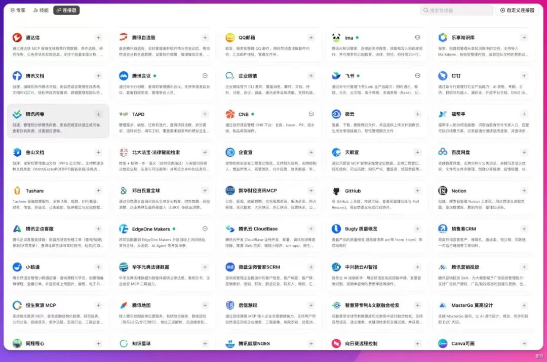
Task: Open status icon on EdgeOne Makers card
Action: [x=205, y=229]
